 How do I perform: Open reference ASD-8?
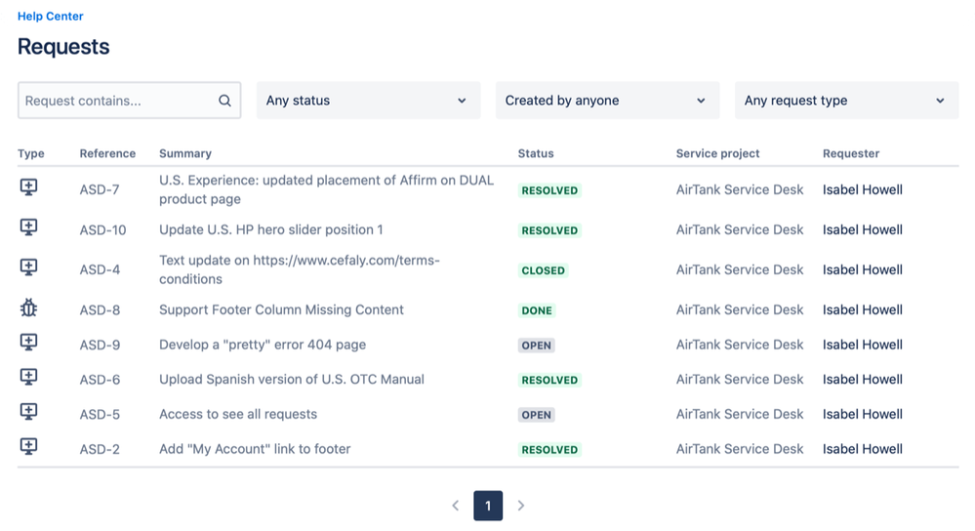tap(100, 309)
